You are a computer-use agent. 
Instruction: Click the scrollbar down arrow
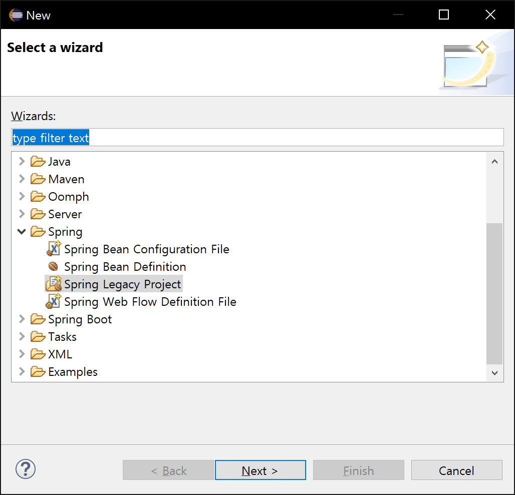tap(494, 373)
